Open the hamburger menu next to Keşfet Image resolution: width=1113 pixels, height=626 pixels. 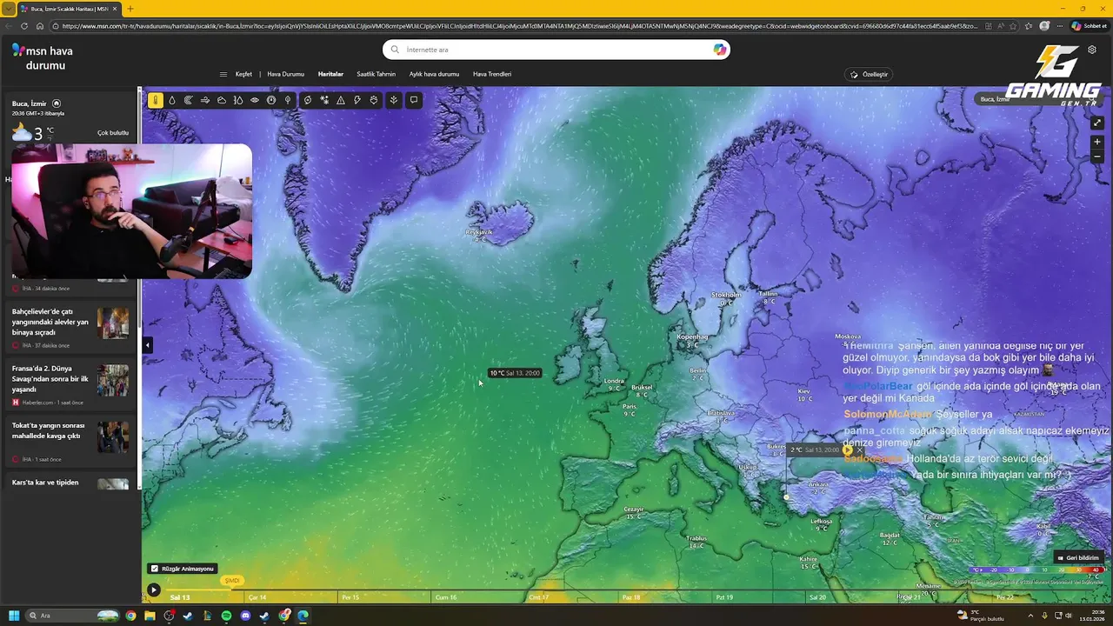coord(223,74)
